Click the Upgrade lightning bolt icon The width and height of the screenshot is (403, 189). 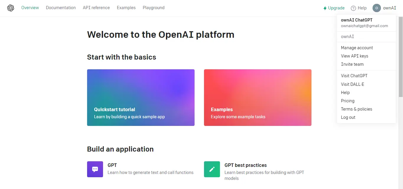[325, 8]
